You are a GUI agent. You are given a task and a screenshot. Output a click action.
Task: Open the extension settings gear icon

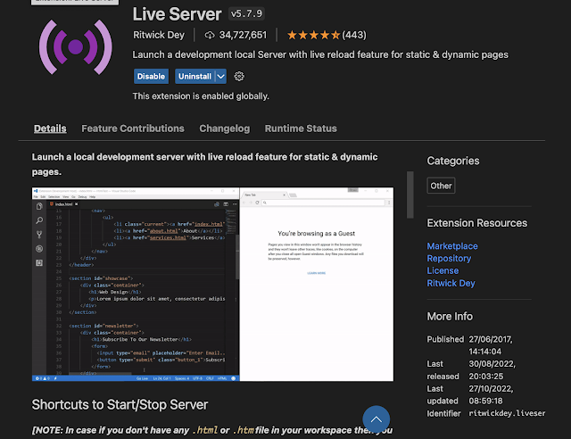(x=239, y=77)
